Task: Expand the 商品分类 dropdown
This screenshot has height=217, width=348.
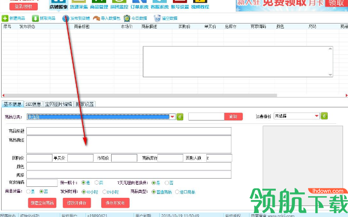Action: point(172,117)
